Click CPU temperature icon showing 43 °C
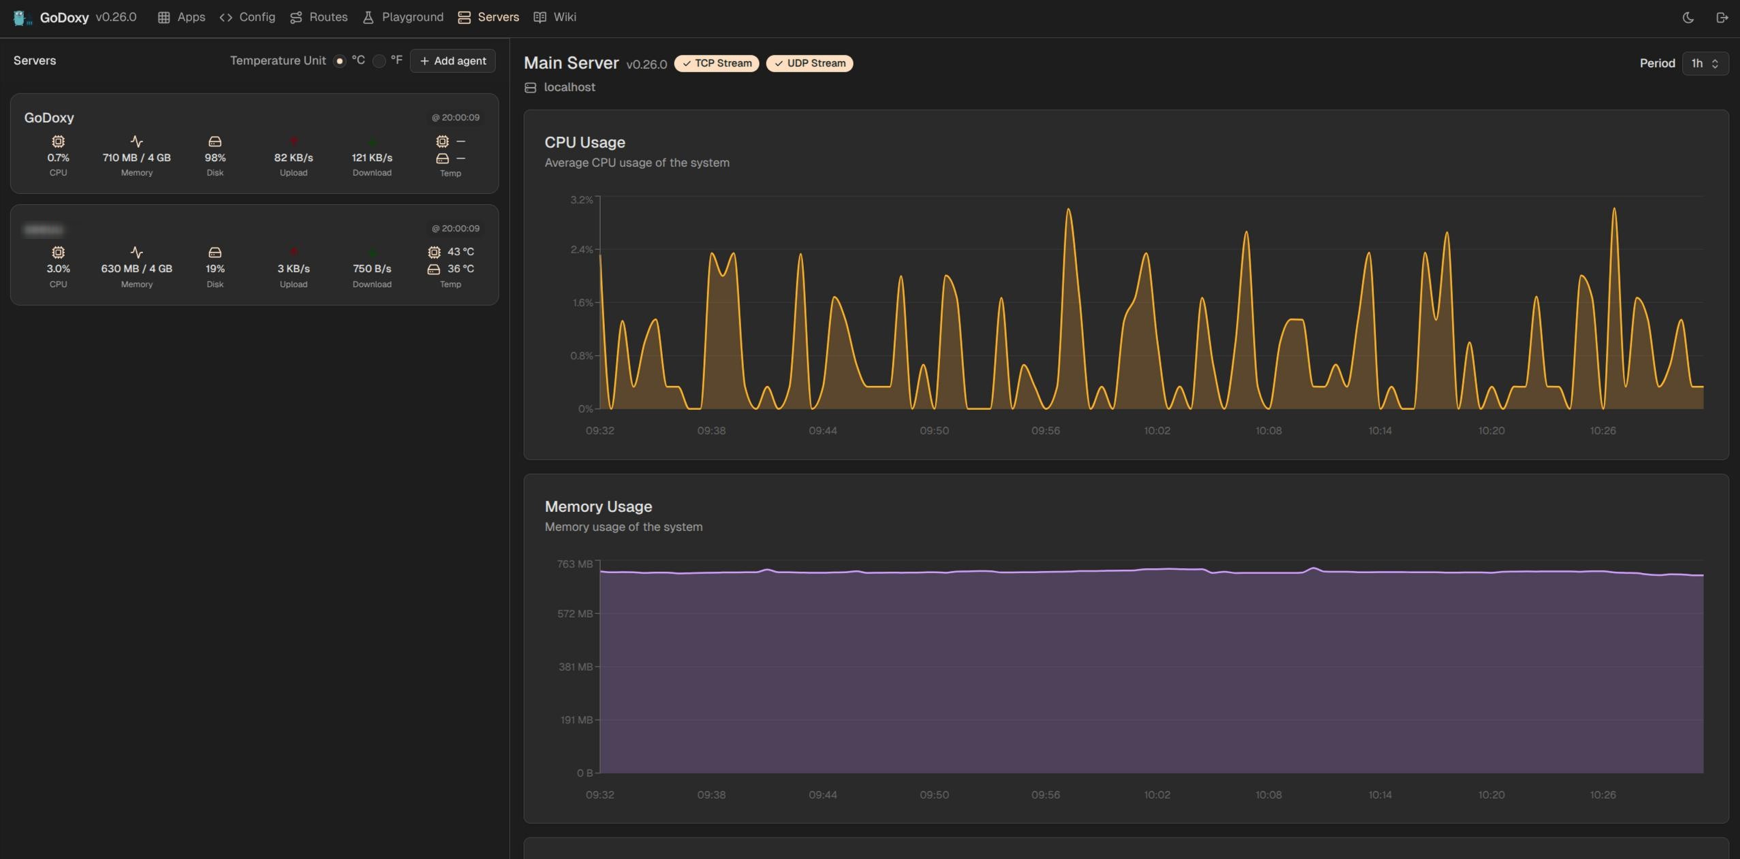Image resolution: width=1740 pixels, height=859 pixels. click(x=434, y=252)
